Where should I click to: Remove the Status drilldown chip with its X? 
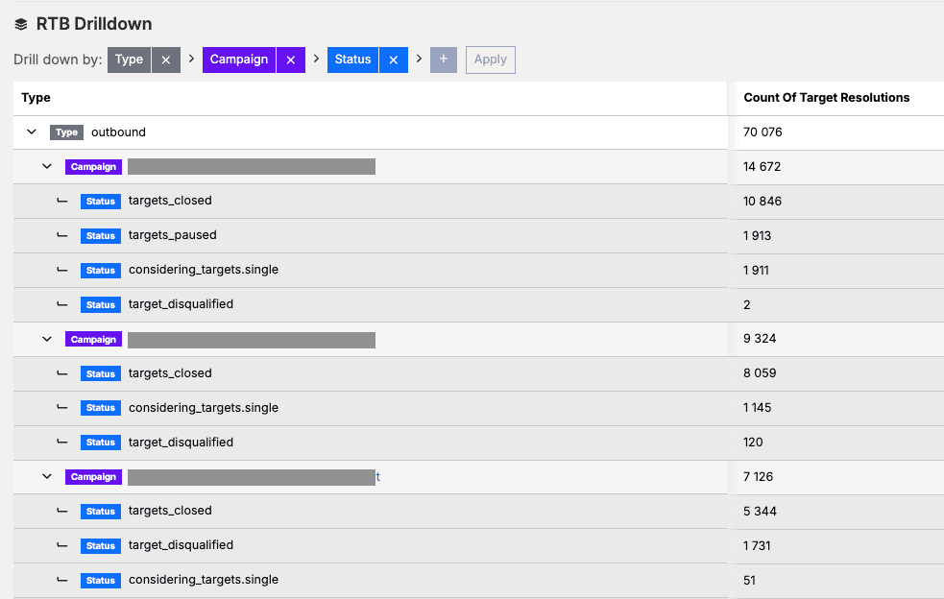pos(394,59)
